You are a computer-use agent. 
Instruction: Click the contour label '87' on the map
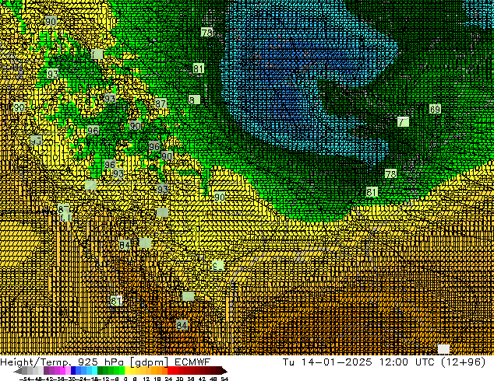coord(161,103)
